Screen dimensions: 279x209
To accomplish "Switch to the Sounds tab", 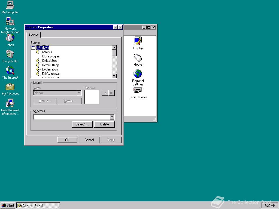I will coord(34,35).
